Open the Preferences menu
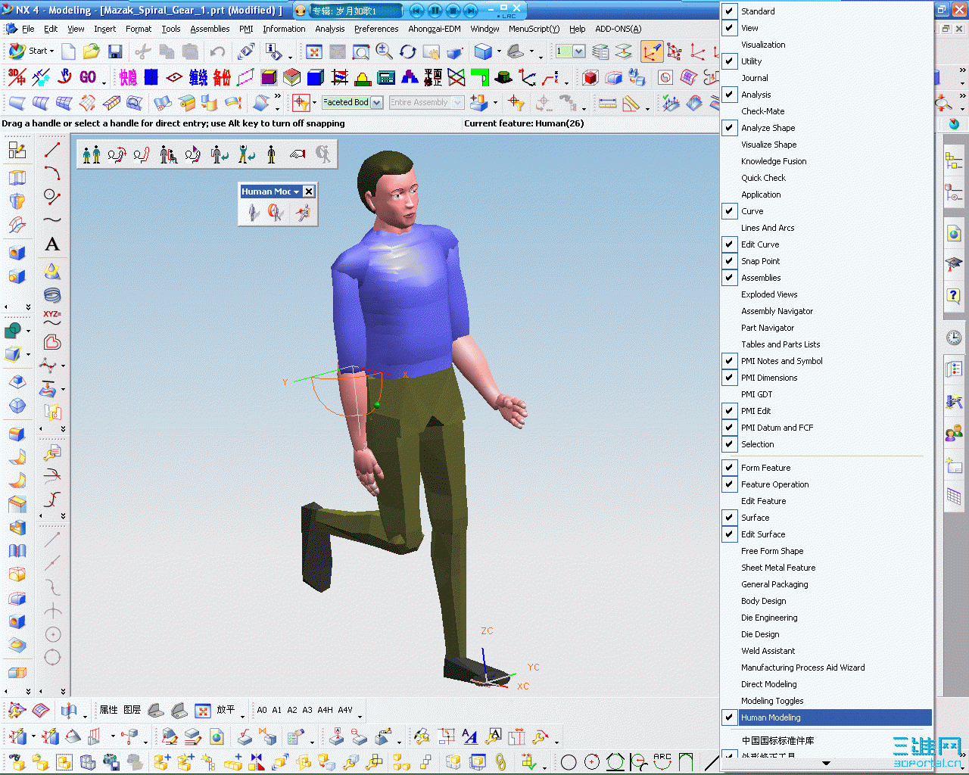The width and height of the screenshot is (969, 775). (x=376, y=29)
